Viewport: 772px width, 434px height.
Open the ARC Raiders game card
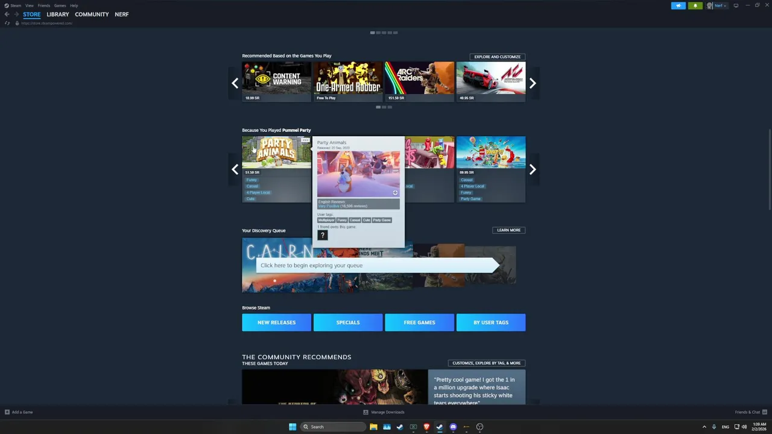tap(419, 81)
